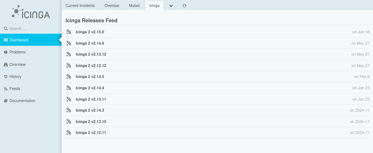Open the Icinga 2 v2.14.5 release

pos(90,76)
